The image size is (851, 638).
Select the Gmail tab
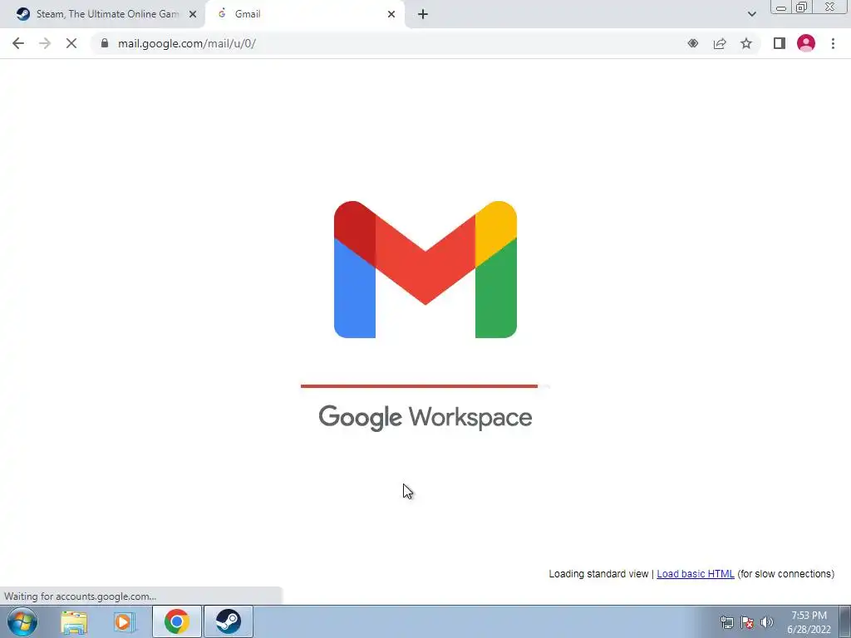point(304,14)
